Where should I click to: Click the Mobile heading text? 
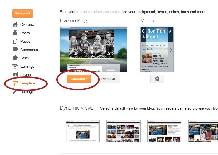148,21
